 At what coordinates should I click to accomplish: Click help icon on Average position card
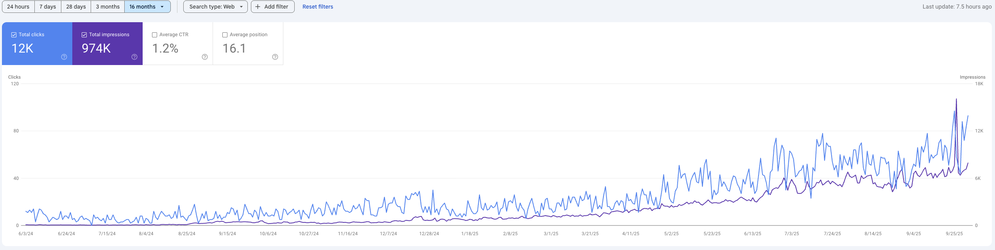coord(275,57)
